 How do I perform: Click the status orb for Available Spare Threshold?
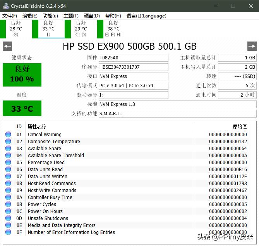[8, 155]
